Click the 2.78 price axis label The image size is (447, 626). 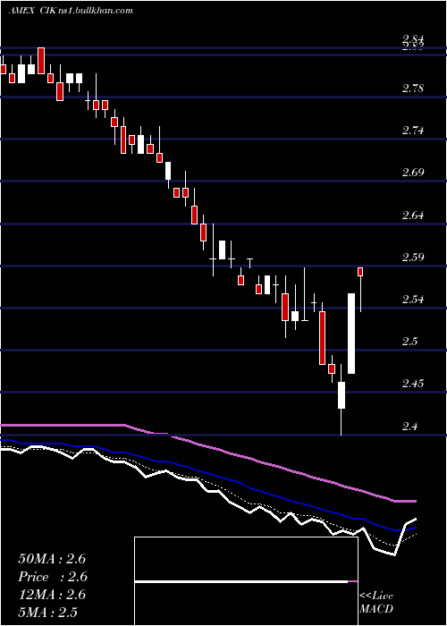[413, 89]
